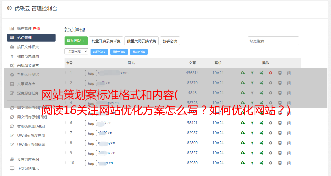Open the 全部网站 group dropdown
Viewport: 331px width, 176px height.
(x=76, y=52)
